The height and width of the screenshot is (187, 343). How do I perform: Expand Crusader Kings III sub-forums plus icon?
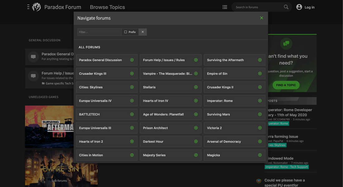point(132,74)
